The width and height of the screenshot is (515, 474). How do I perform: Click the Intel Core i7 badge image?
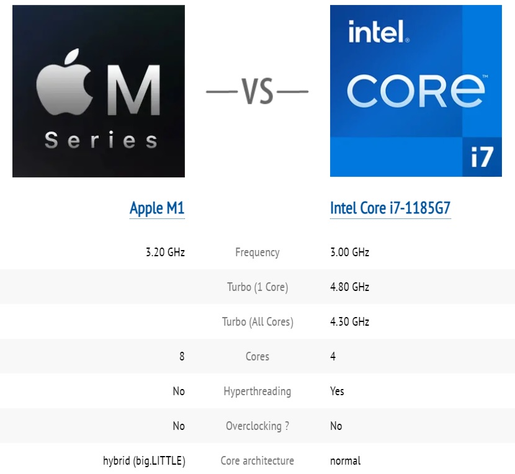(x=416, y=91)
